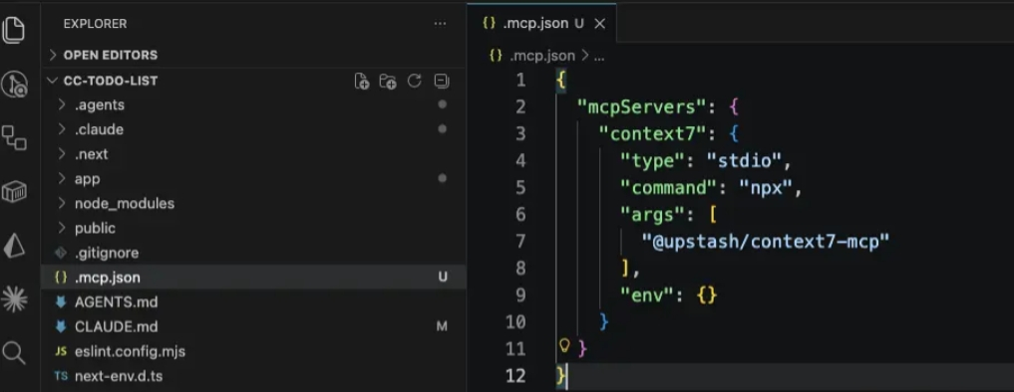Image resolution: width=1014 pixels, height=392 pixels.
Task: Click "@upstash/context7-mcp" string on line 7
Action: click(x=766, y=242)
